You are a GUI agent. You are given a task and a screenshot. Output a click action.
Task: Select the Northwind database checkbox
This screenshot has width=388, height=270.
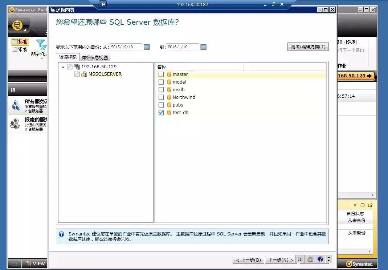[x=161, y=97]
